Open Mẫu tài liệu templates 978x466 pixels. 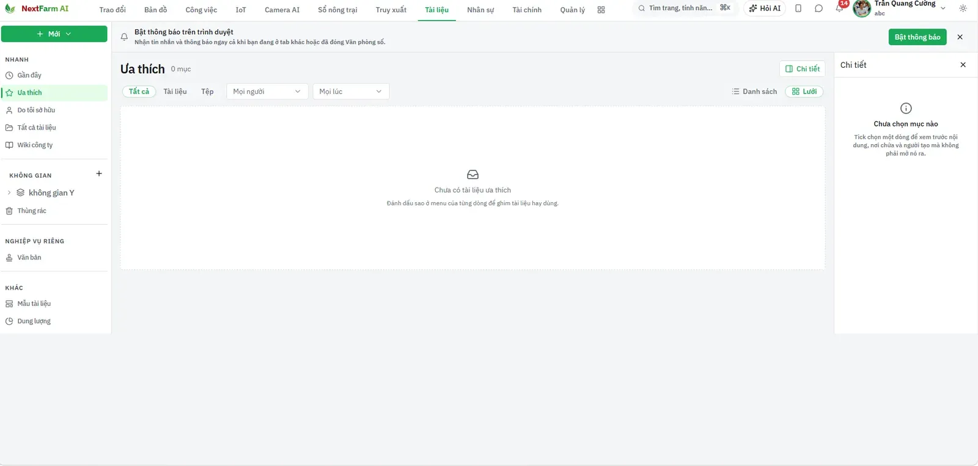[54, 304]
